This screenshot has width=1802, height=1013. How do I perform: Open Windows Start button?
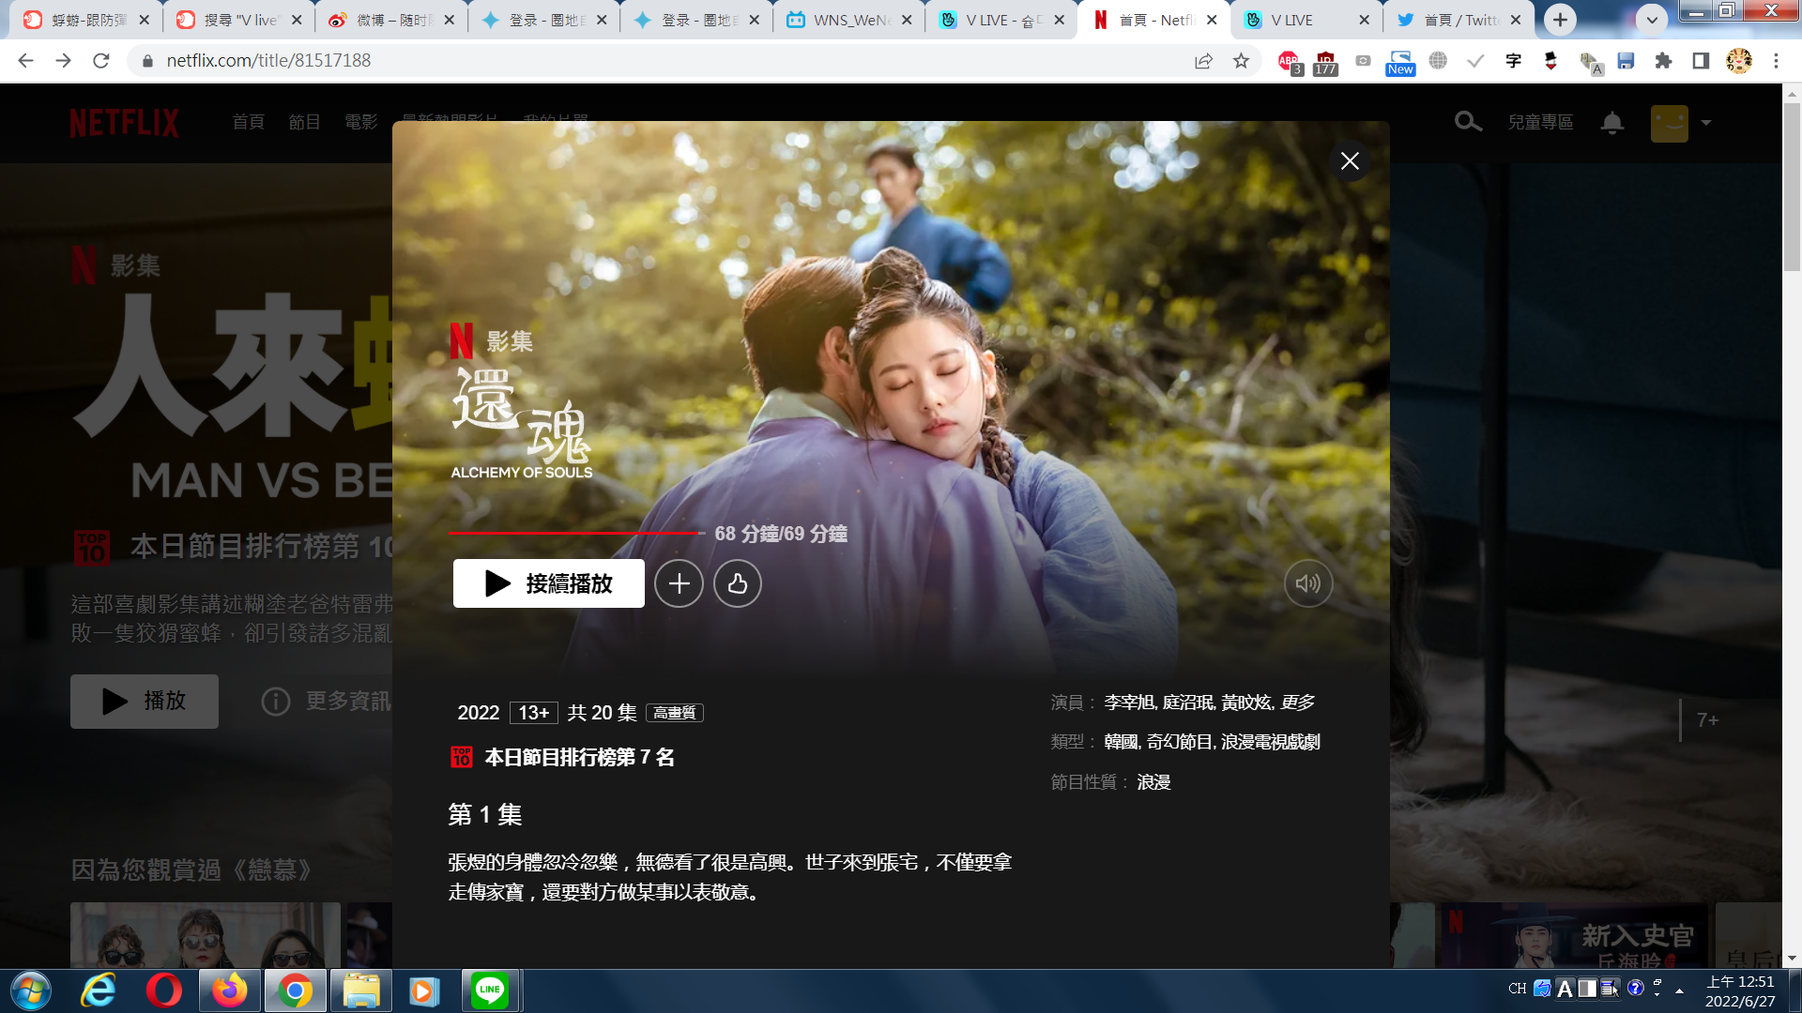coord(31,990)
